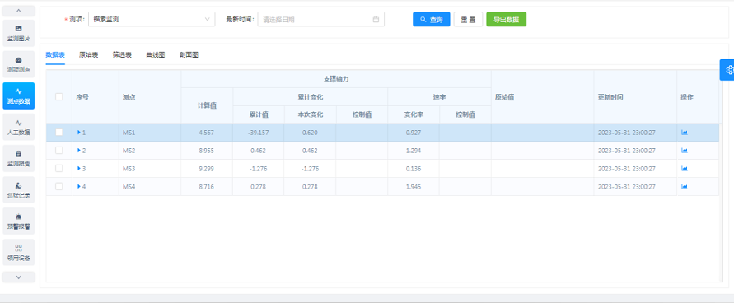Click the calendar icon in date field
The width and height of the screenshot is (734, 303).
tap(376, 20)
